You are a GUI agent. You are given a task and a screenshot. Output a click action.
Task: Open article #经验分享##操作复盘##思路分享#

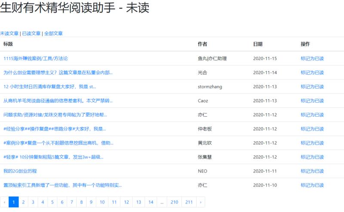coord(55,129)
